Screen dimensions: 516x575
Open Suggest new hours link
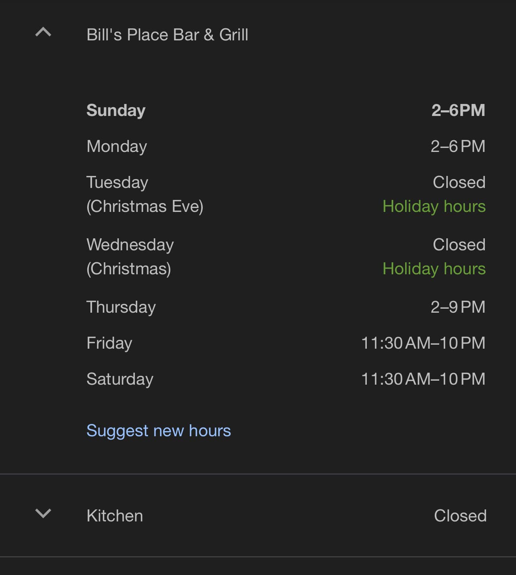click(x=159, y=431)
